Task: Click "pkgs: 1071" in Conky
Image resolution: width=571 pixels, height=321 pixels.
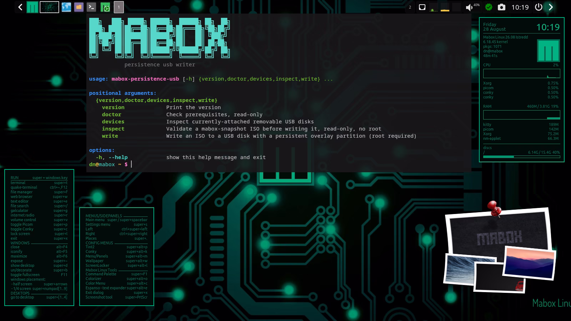Action: click(492, 46)
